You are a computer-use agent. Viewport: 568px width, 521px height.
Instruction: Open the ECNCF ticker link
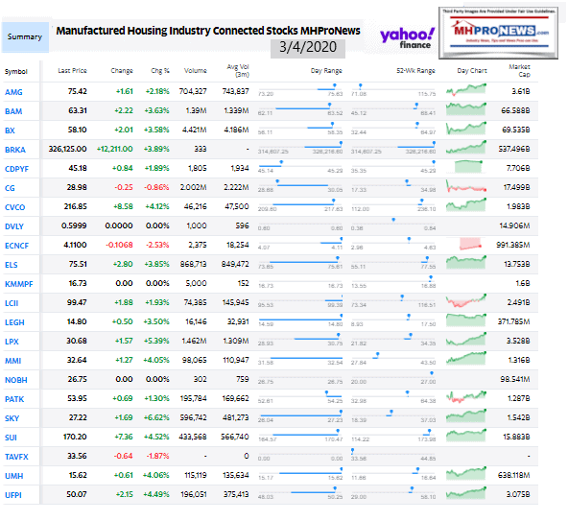pos(16,246)
